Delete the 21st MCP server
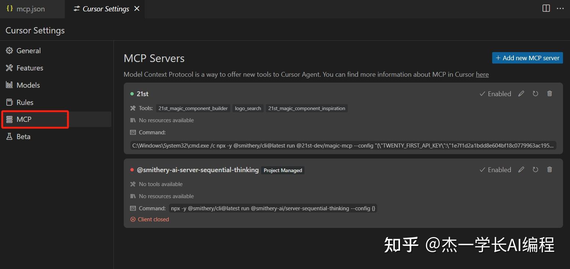Viewport: 570px width, 269px height. (549, 94)
